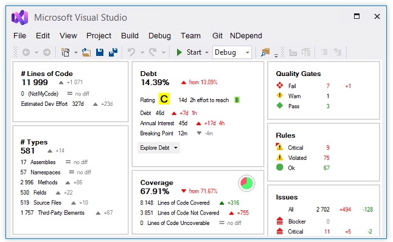This screenshot has width=393, height=242.
Task: Click the 2 702 all issues count
Action: [323, 209]
